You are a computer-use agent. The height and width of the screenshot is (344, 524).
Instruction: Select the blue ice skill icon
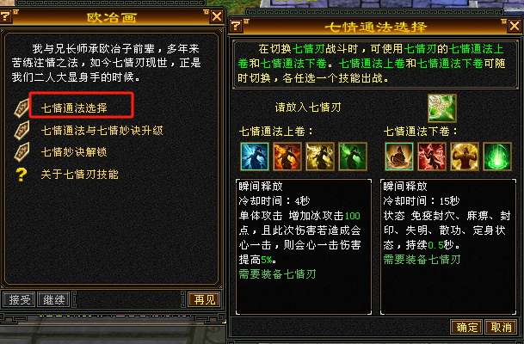255,157
